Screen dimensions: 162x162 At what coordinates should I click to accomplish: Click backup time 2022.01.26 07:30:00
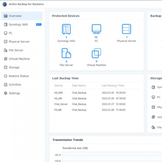click(x=114, y=98)
